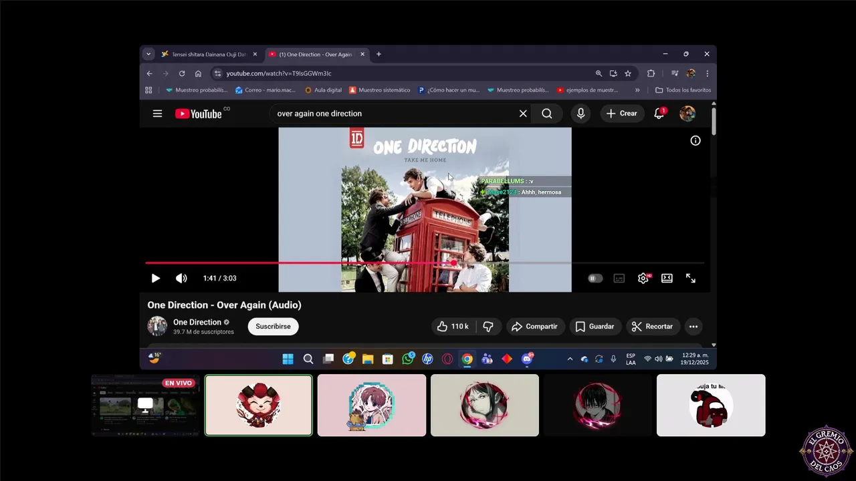Click the Recortar clip button
This screenshot has width=856, height=481.
click(652, 327)
